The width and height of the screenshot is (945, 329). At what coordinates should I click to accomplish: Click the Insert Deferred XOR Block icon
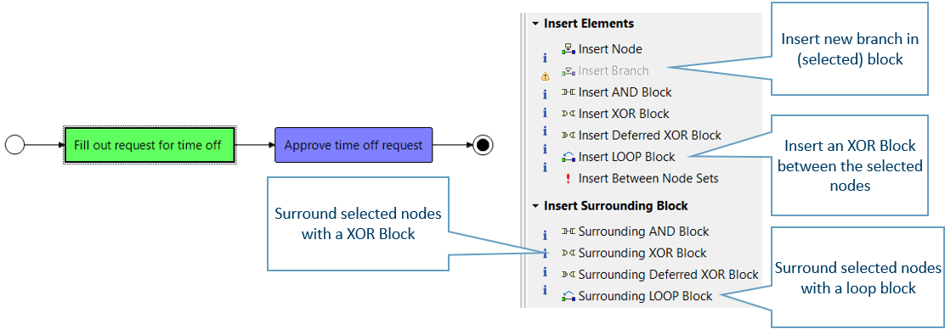tap(569, 136)
